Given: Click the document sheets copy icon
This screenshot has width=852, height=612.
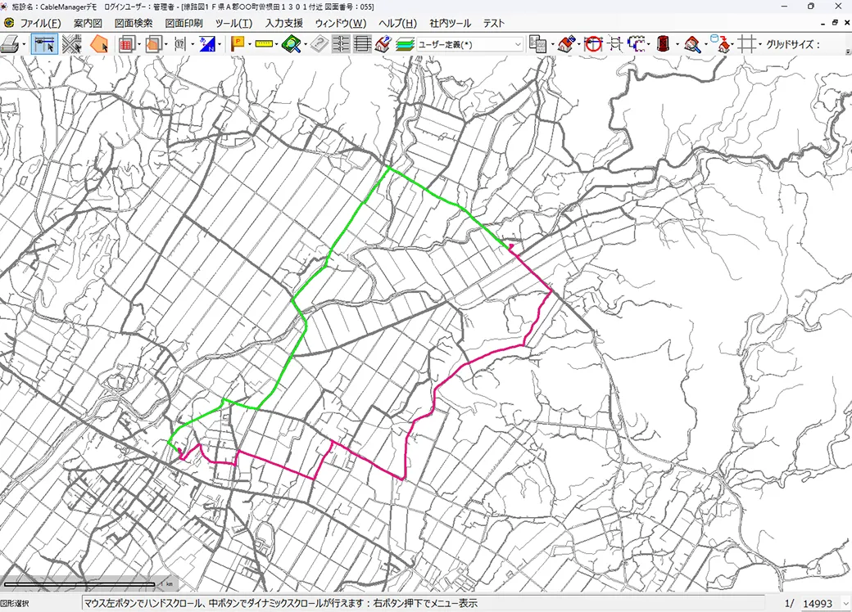Looking at the screenshot, I should tap(537, 44).
